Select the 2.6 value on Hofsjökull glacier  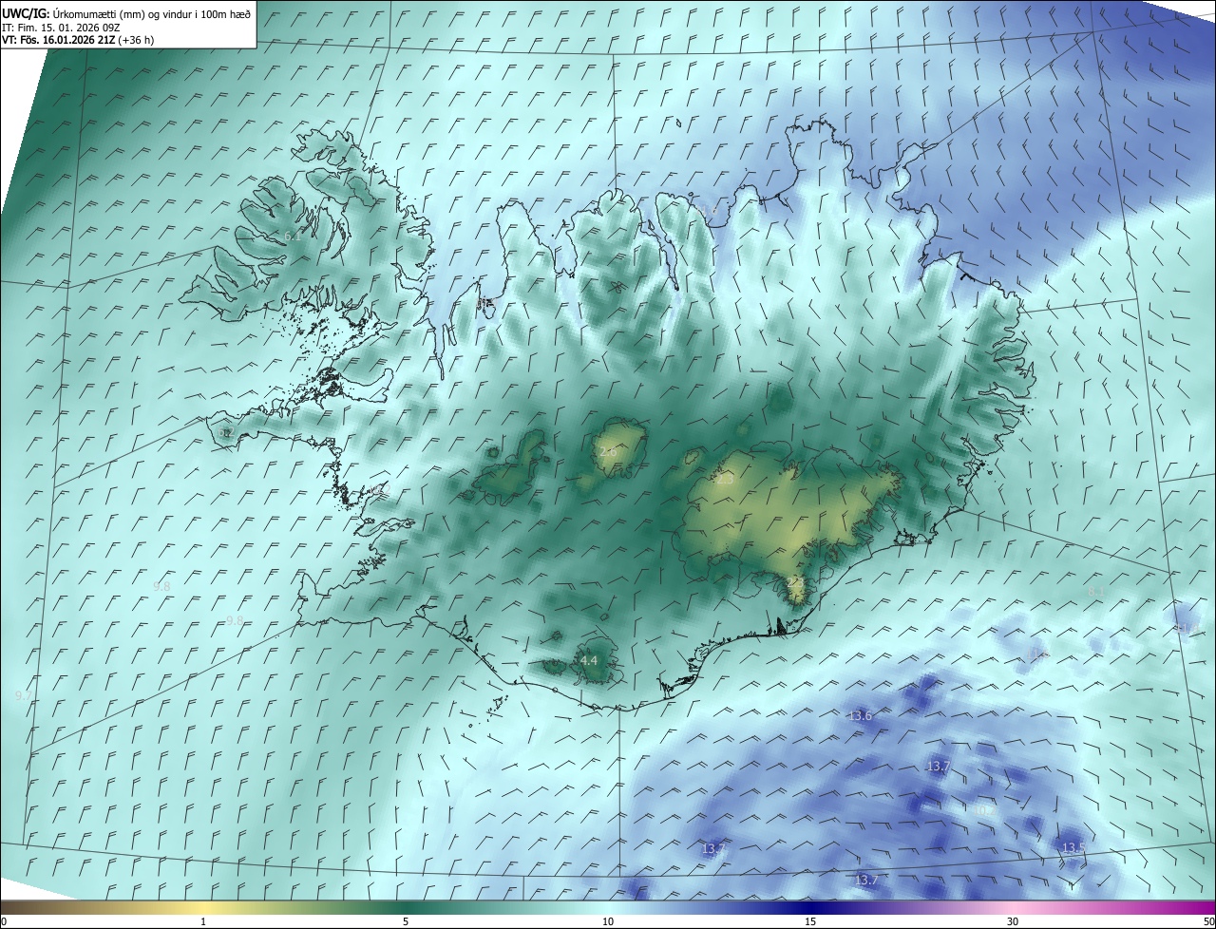pos(608,452)
